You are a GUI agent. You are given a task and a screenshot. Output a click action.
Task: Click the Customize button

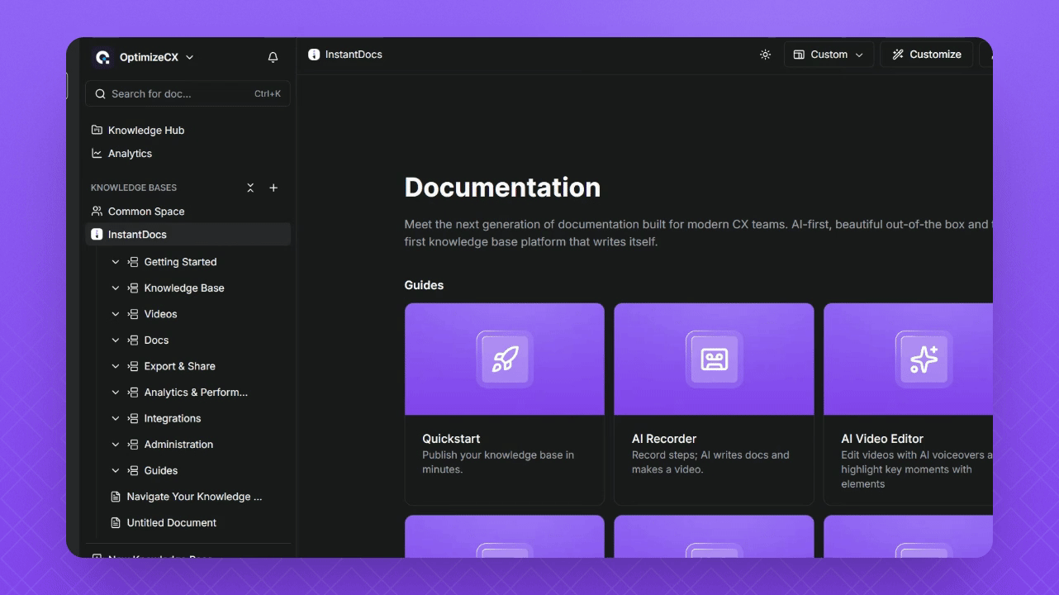(x=926, y=55)
